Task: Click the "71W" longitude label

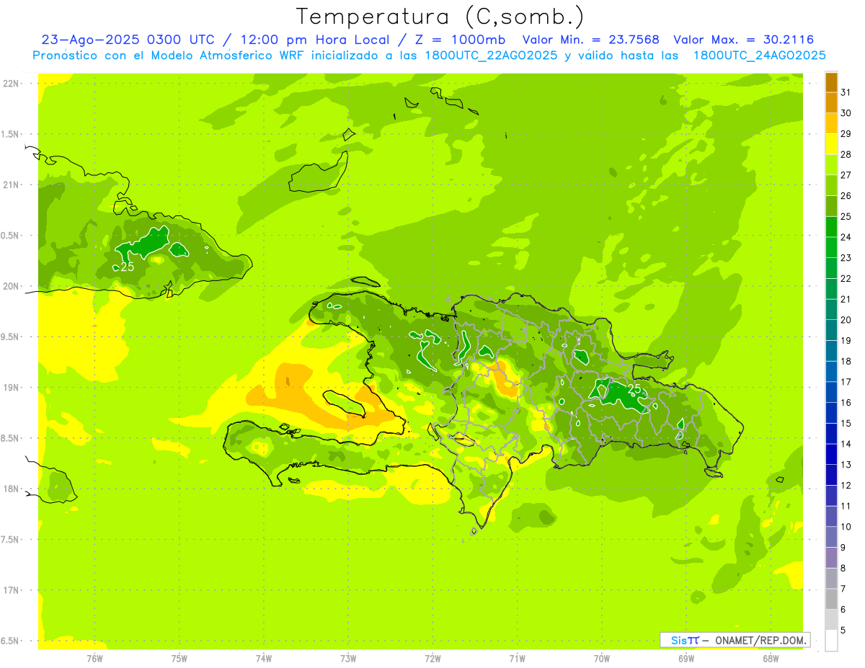Action: (517, 658)
